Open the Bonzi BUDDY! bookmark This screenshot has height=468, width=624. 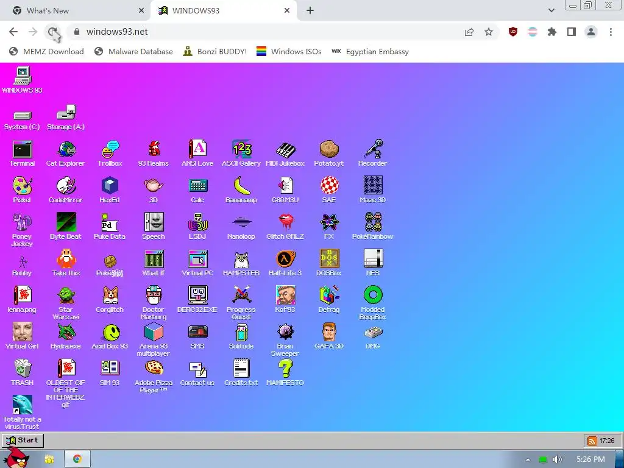[x=215, y=51]
